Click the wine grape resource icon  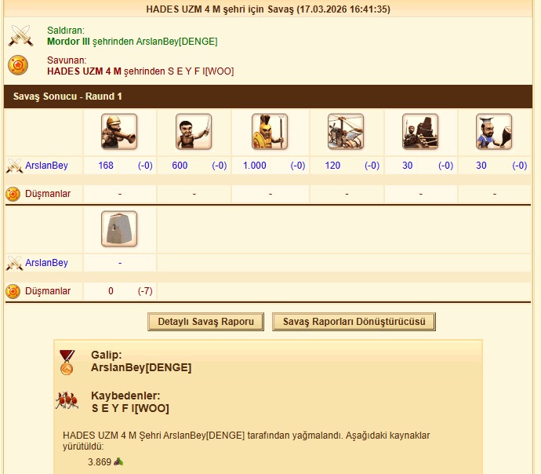click(x=118, y=461)
